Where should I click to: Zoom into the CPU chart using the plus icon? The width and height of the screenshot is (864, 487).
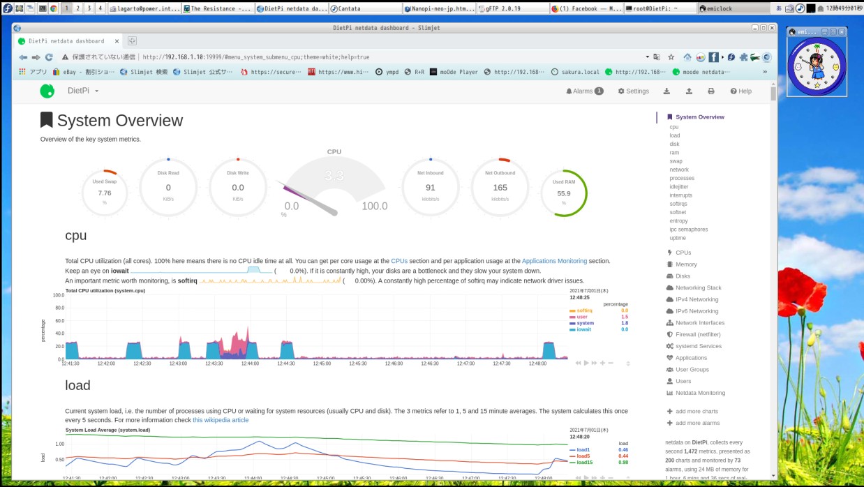[x=602, y=362]
